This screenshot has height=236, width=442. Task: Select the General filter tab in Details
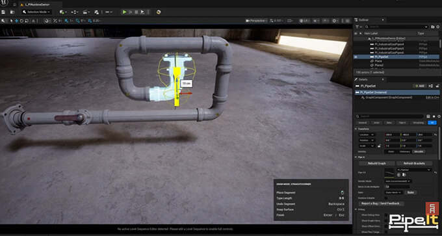click(363, 123)
